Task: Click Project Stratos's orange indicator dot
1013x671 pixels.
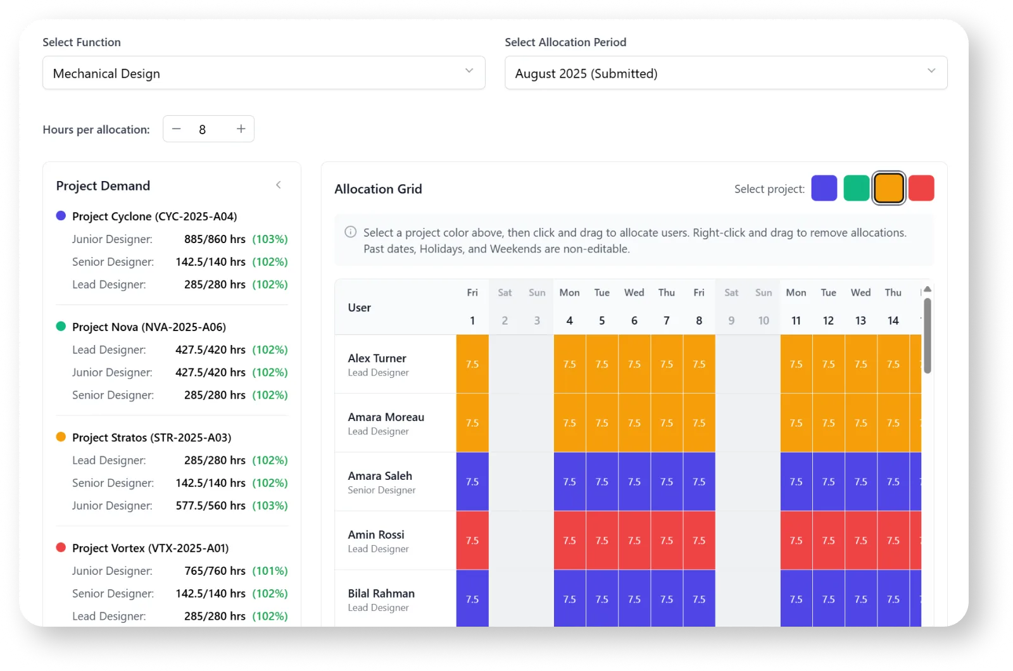Action: tap(60, 437)
